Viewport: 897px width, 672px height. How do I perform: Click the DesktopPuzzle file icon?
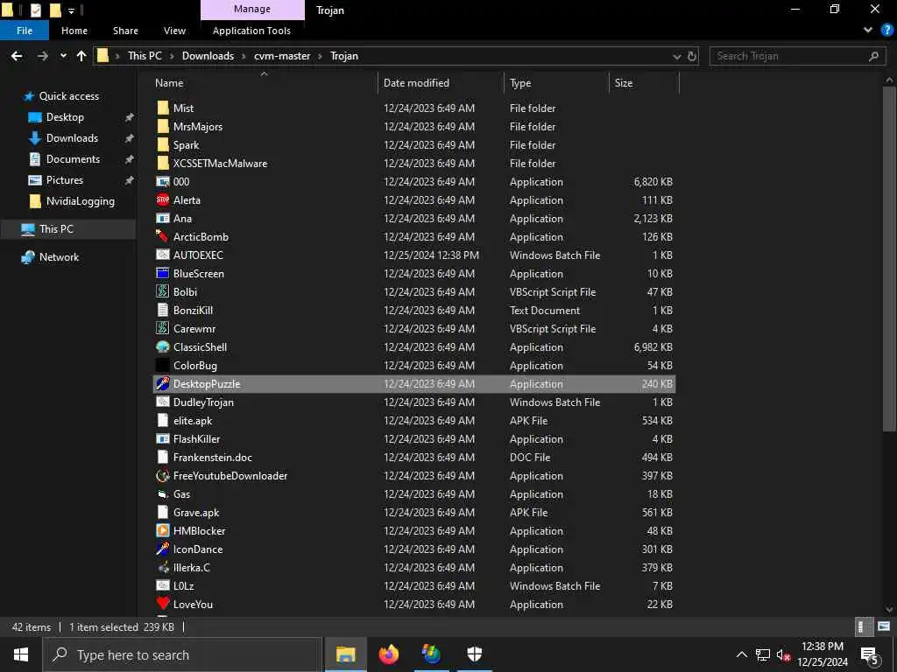[x=162, y=384]
